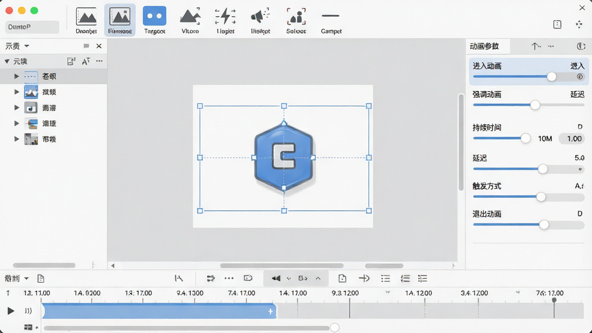Screen dimensions: 592x333
Task: Click the canvas horizontal scrollbar left arrow
Action: (113, 266)
